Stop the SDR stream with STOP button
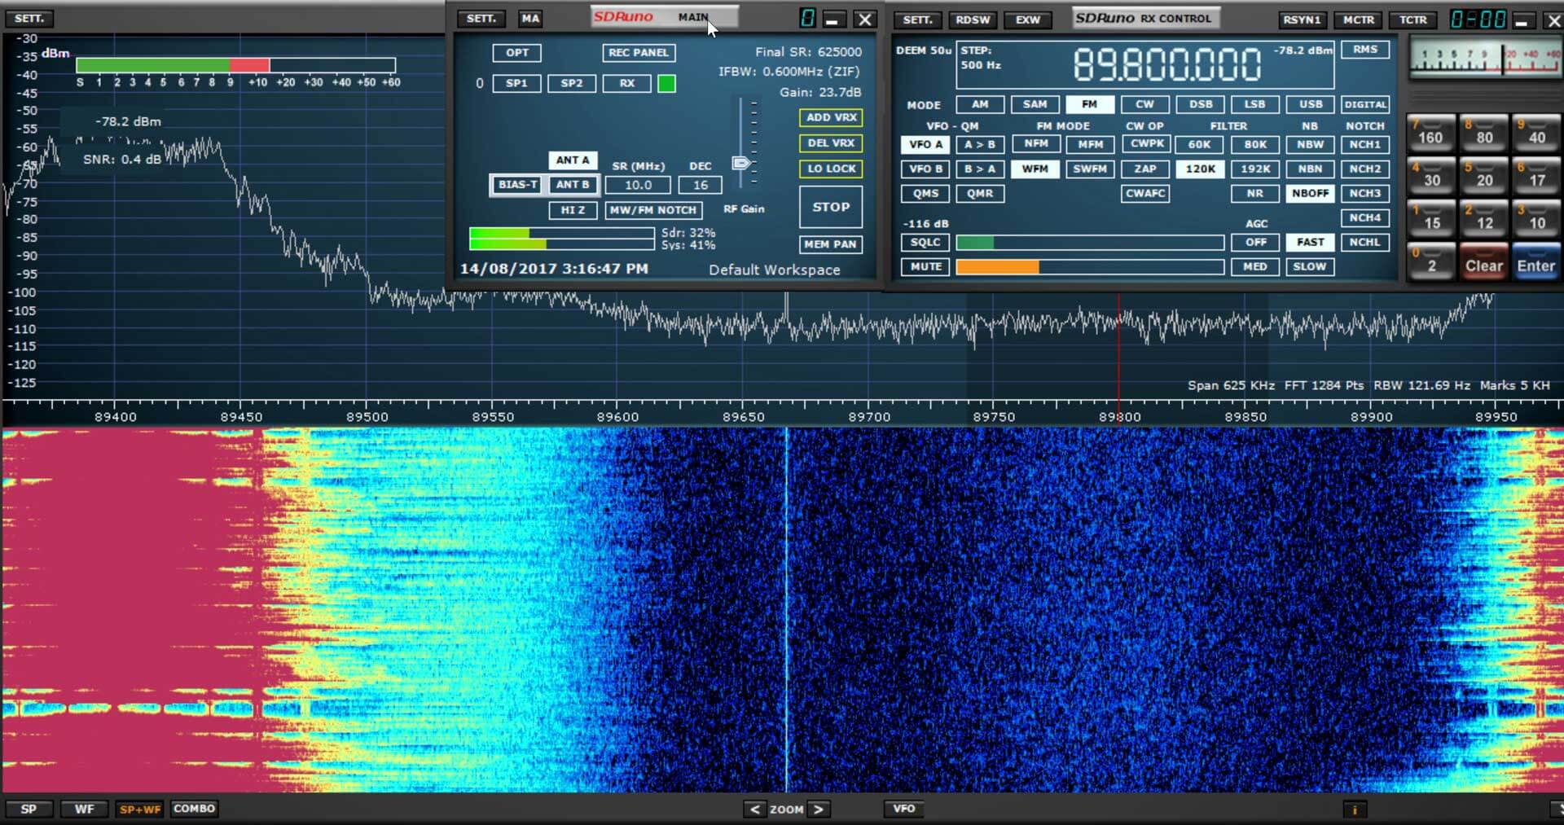 [830, 207]
